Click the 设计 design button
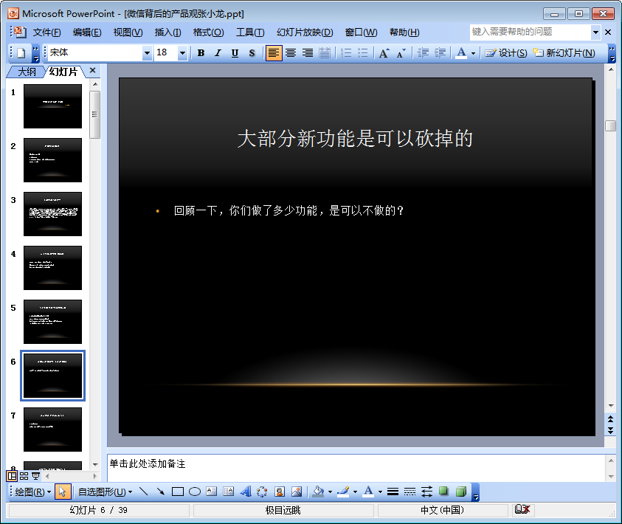 (506, 52)
